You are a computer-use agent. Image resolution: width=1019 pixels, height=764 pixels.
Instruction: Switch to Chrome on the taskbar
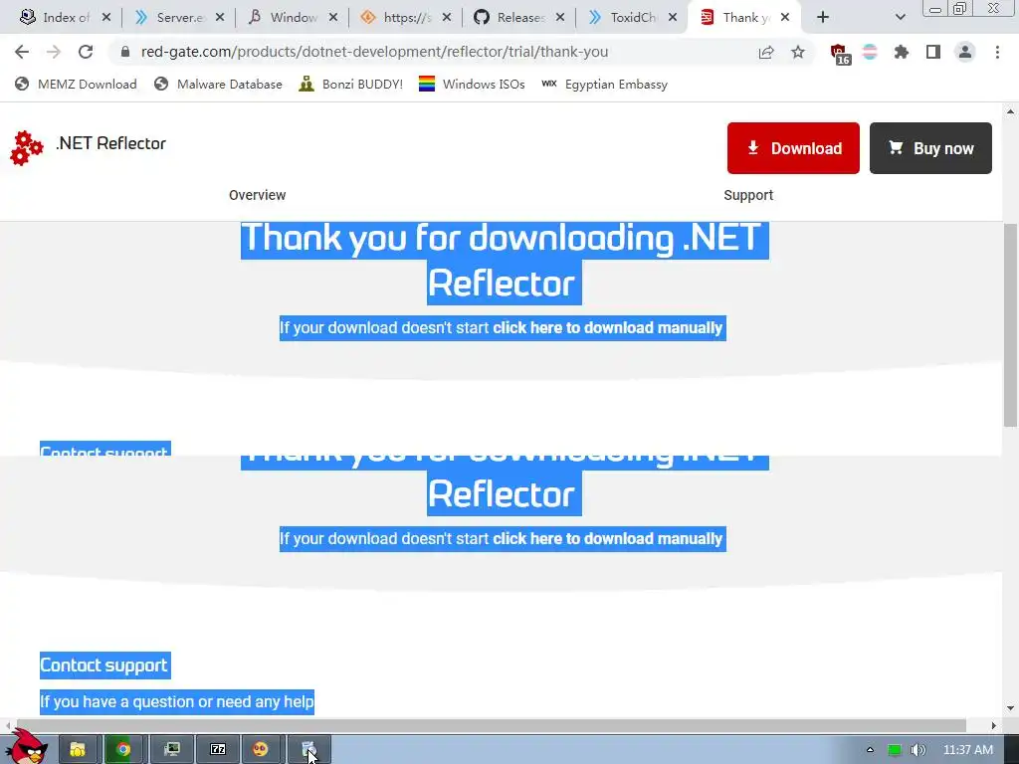coord(122,750)
